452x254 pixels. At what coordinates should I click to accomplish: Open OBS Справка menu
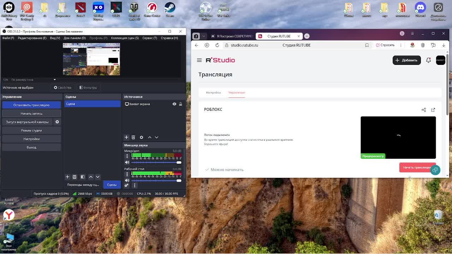[169, 38]
